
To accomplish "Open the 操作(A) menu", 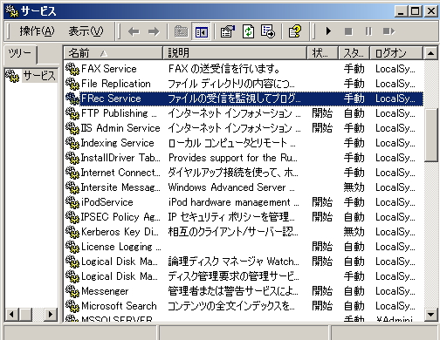I will click(37, 31).
